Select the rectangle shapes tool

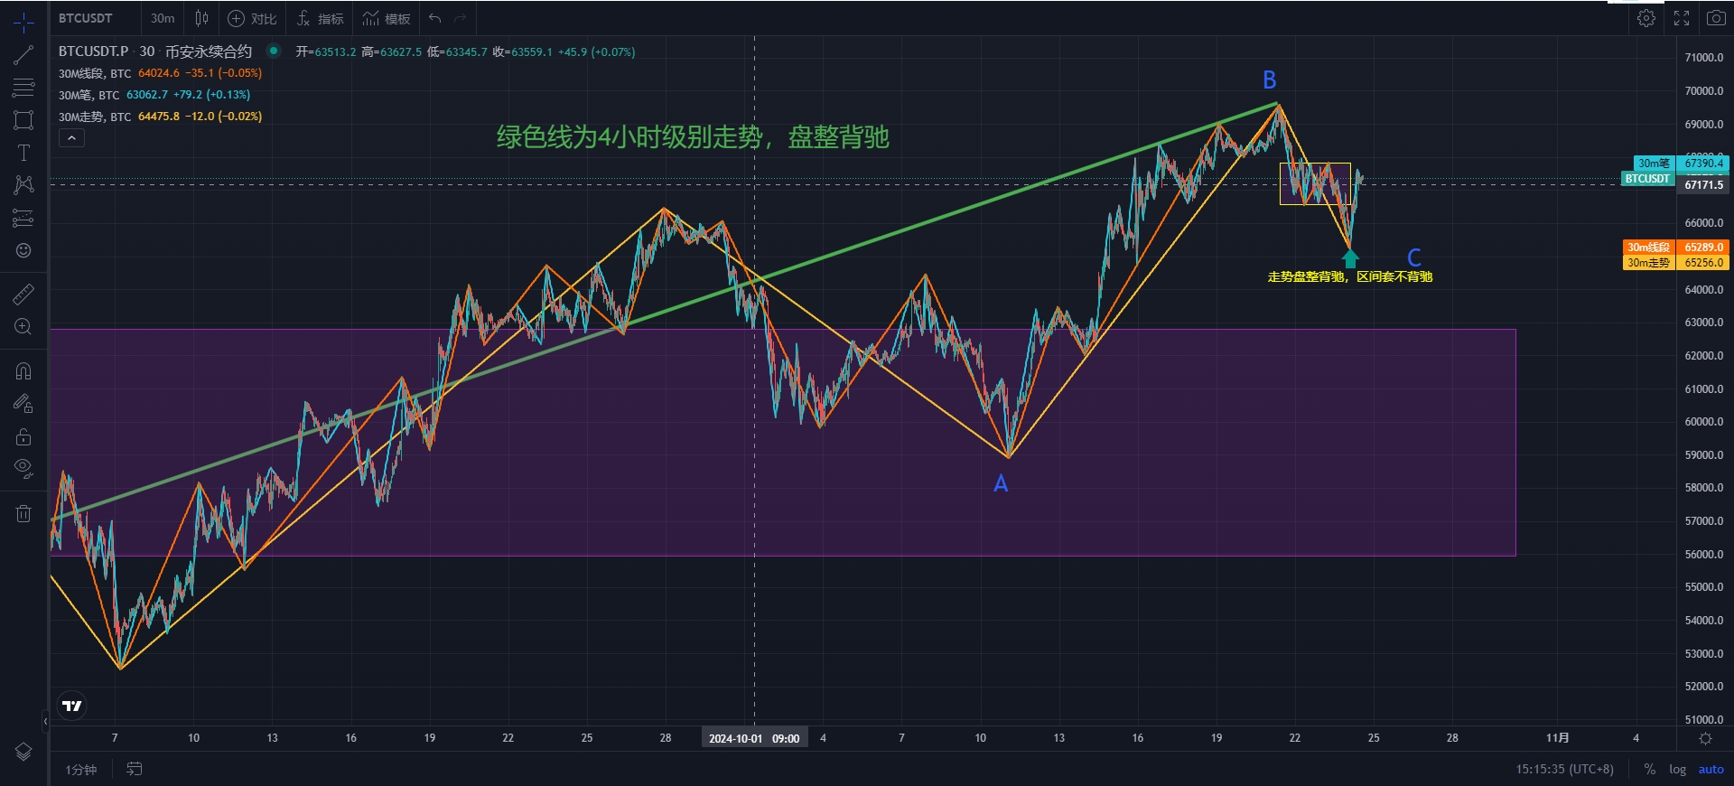(x=23, y=120)
